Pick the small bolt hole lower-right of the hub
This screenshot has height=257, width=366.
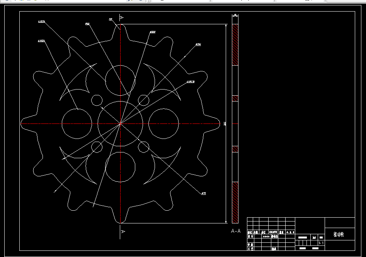(x=143, y=147)
